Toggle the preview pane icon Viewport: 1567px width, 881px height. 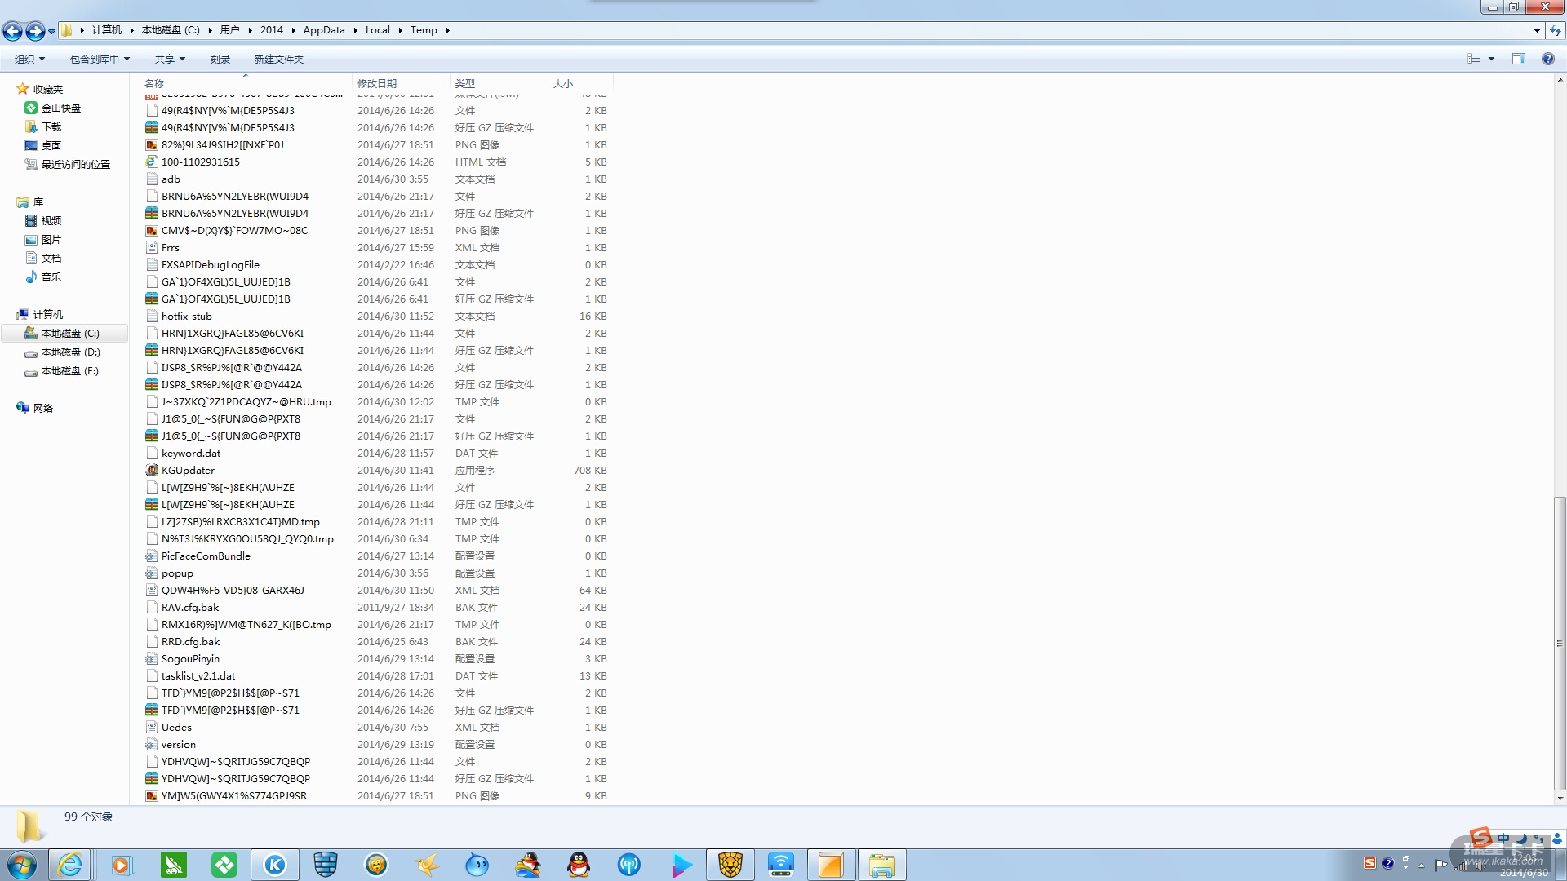(x=1519, y=59)
